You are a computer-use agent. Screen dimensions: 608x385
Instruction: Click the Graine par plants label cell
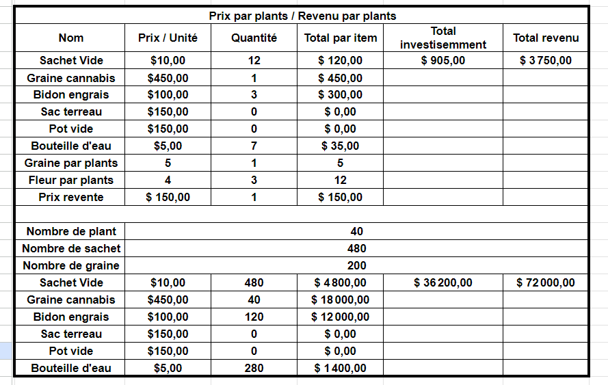click(70, 163)
